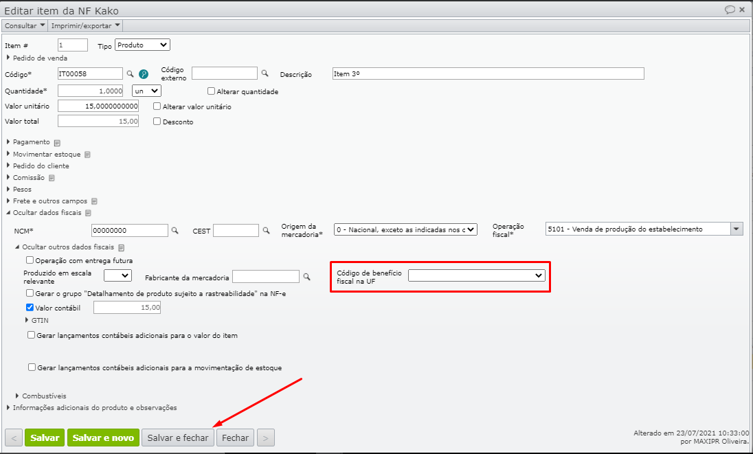Click the Fechar button

coord(235,438)
